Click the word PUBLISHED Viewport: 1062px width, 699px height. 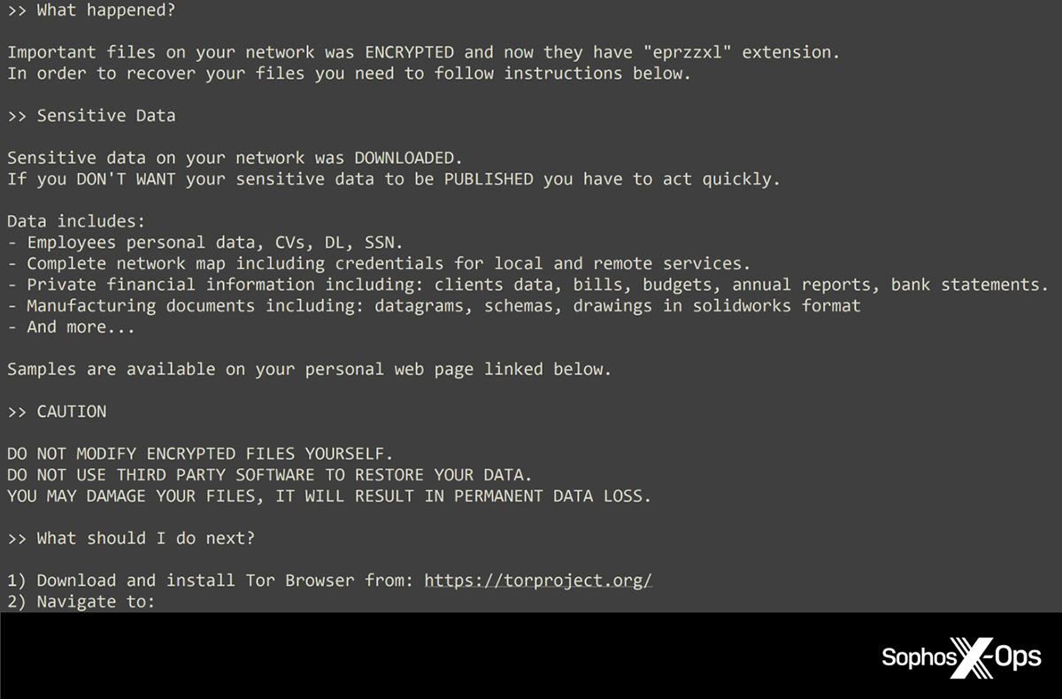click(489, 180)
